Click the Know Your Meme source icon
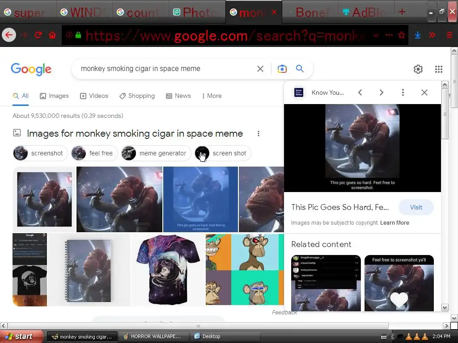 point(298,92)
